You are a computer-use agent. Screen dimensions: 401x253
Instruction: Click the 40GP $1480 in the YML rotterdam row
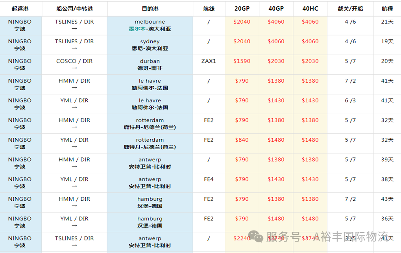(x=276, y=140)
